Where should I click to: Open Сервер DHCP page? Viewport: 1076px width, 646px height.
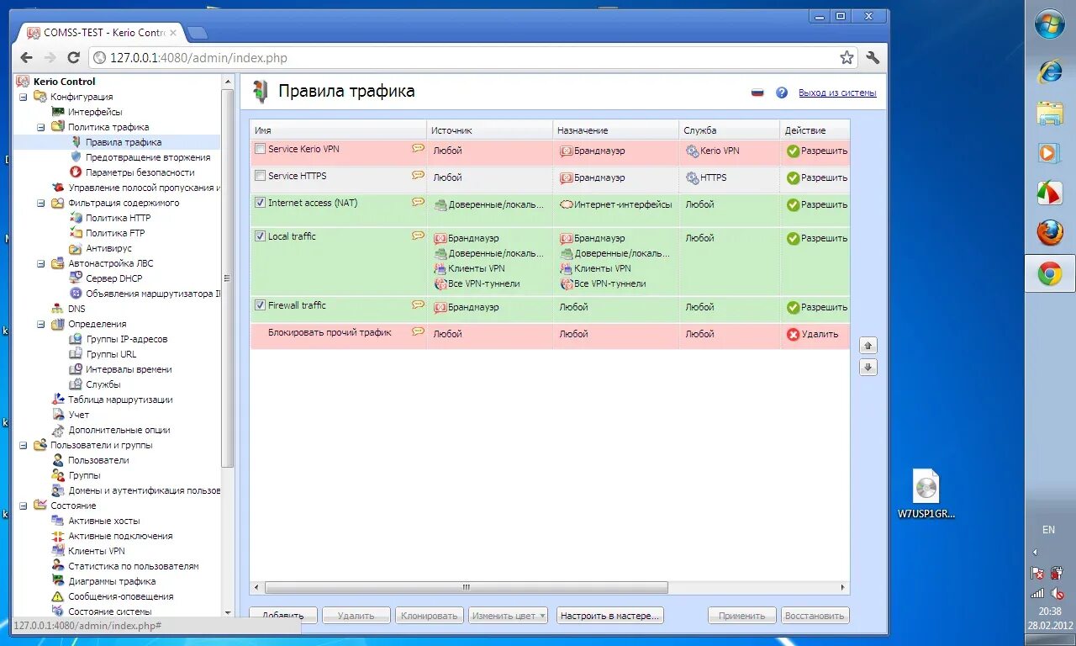coord(113,278)
